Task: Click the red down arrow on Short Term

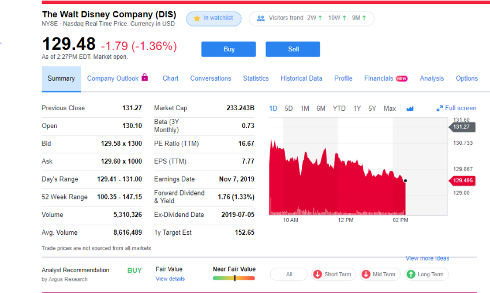Action: tap(317, 275)
